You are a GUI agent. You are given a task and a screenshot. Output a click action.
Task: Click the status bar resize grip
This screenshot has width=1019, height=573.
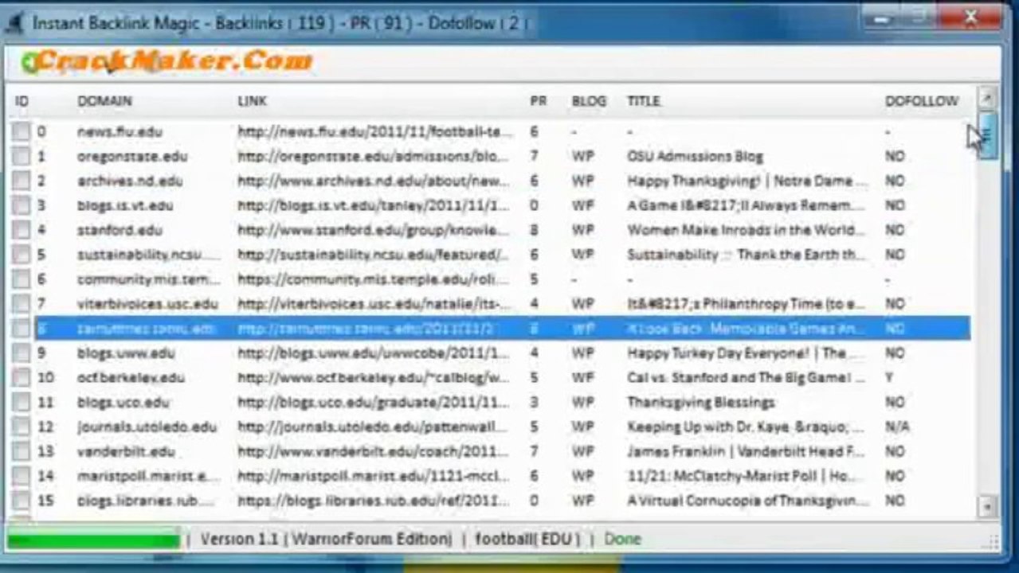click(x=990, y=542)
